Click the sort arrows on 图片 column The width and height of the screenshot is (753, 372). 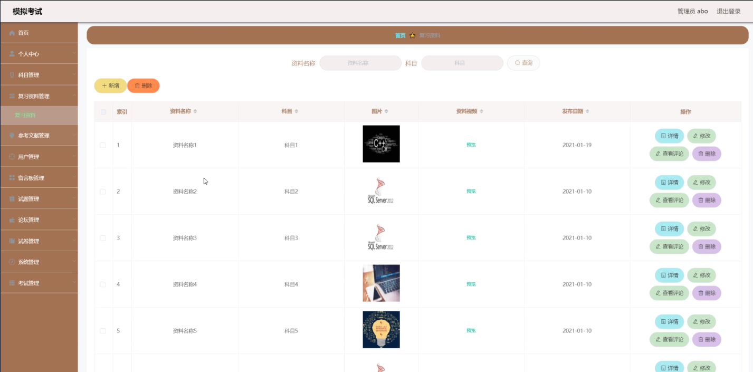[x=386, y=111]
